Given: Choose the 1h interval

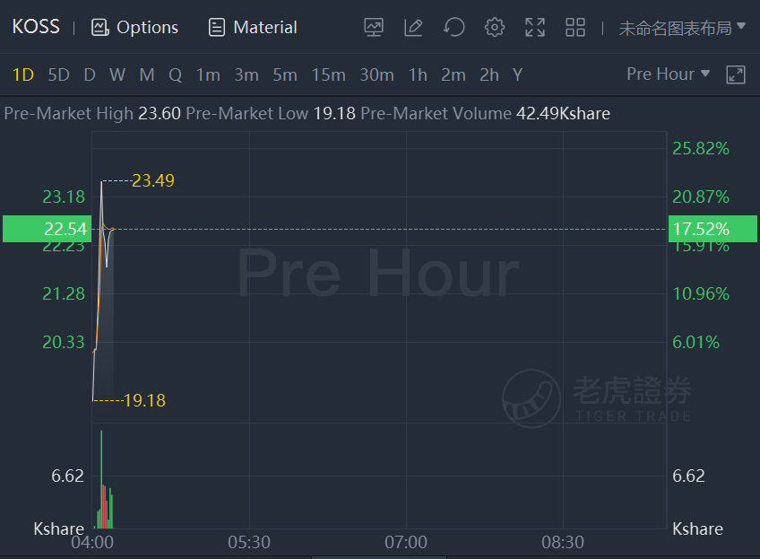Looking at the screenshot, I should pos(418,74).
